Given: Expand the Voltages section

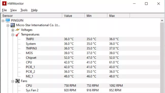Looking at the screenshot, I should 13,30.
